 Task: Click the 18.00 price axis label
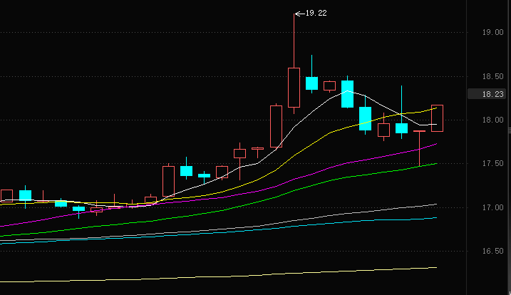click(x=492, y=120)
